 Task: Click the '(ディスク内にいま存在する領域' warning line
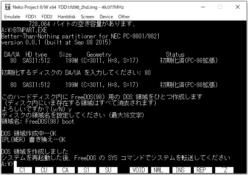[81, 103]
